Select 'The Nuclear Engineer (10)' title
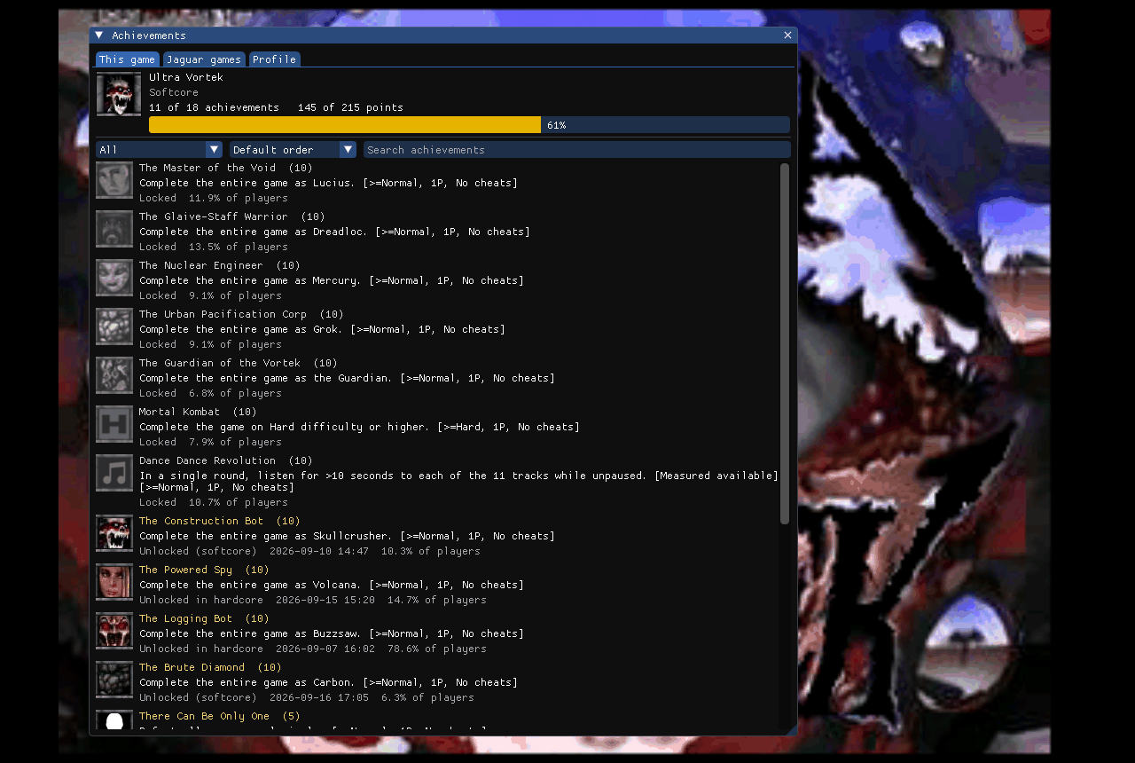 click(220, 265)
